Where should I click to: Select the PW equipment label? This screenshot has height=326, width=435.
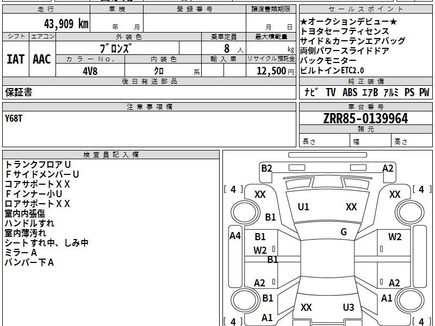pos(424,92)
